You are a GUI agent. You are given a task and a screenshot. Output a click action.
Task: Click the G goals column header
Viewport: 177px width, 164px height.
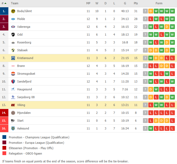point(125,4)
